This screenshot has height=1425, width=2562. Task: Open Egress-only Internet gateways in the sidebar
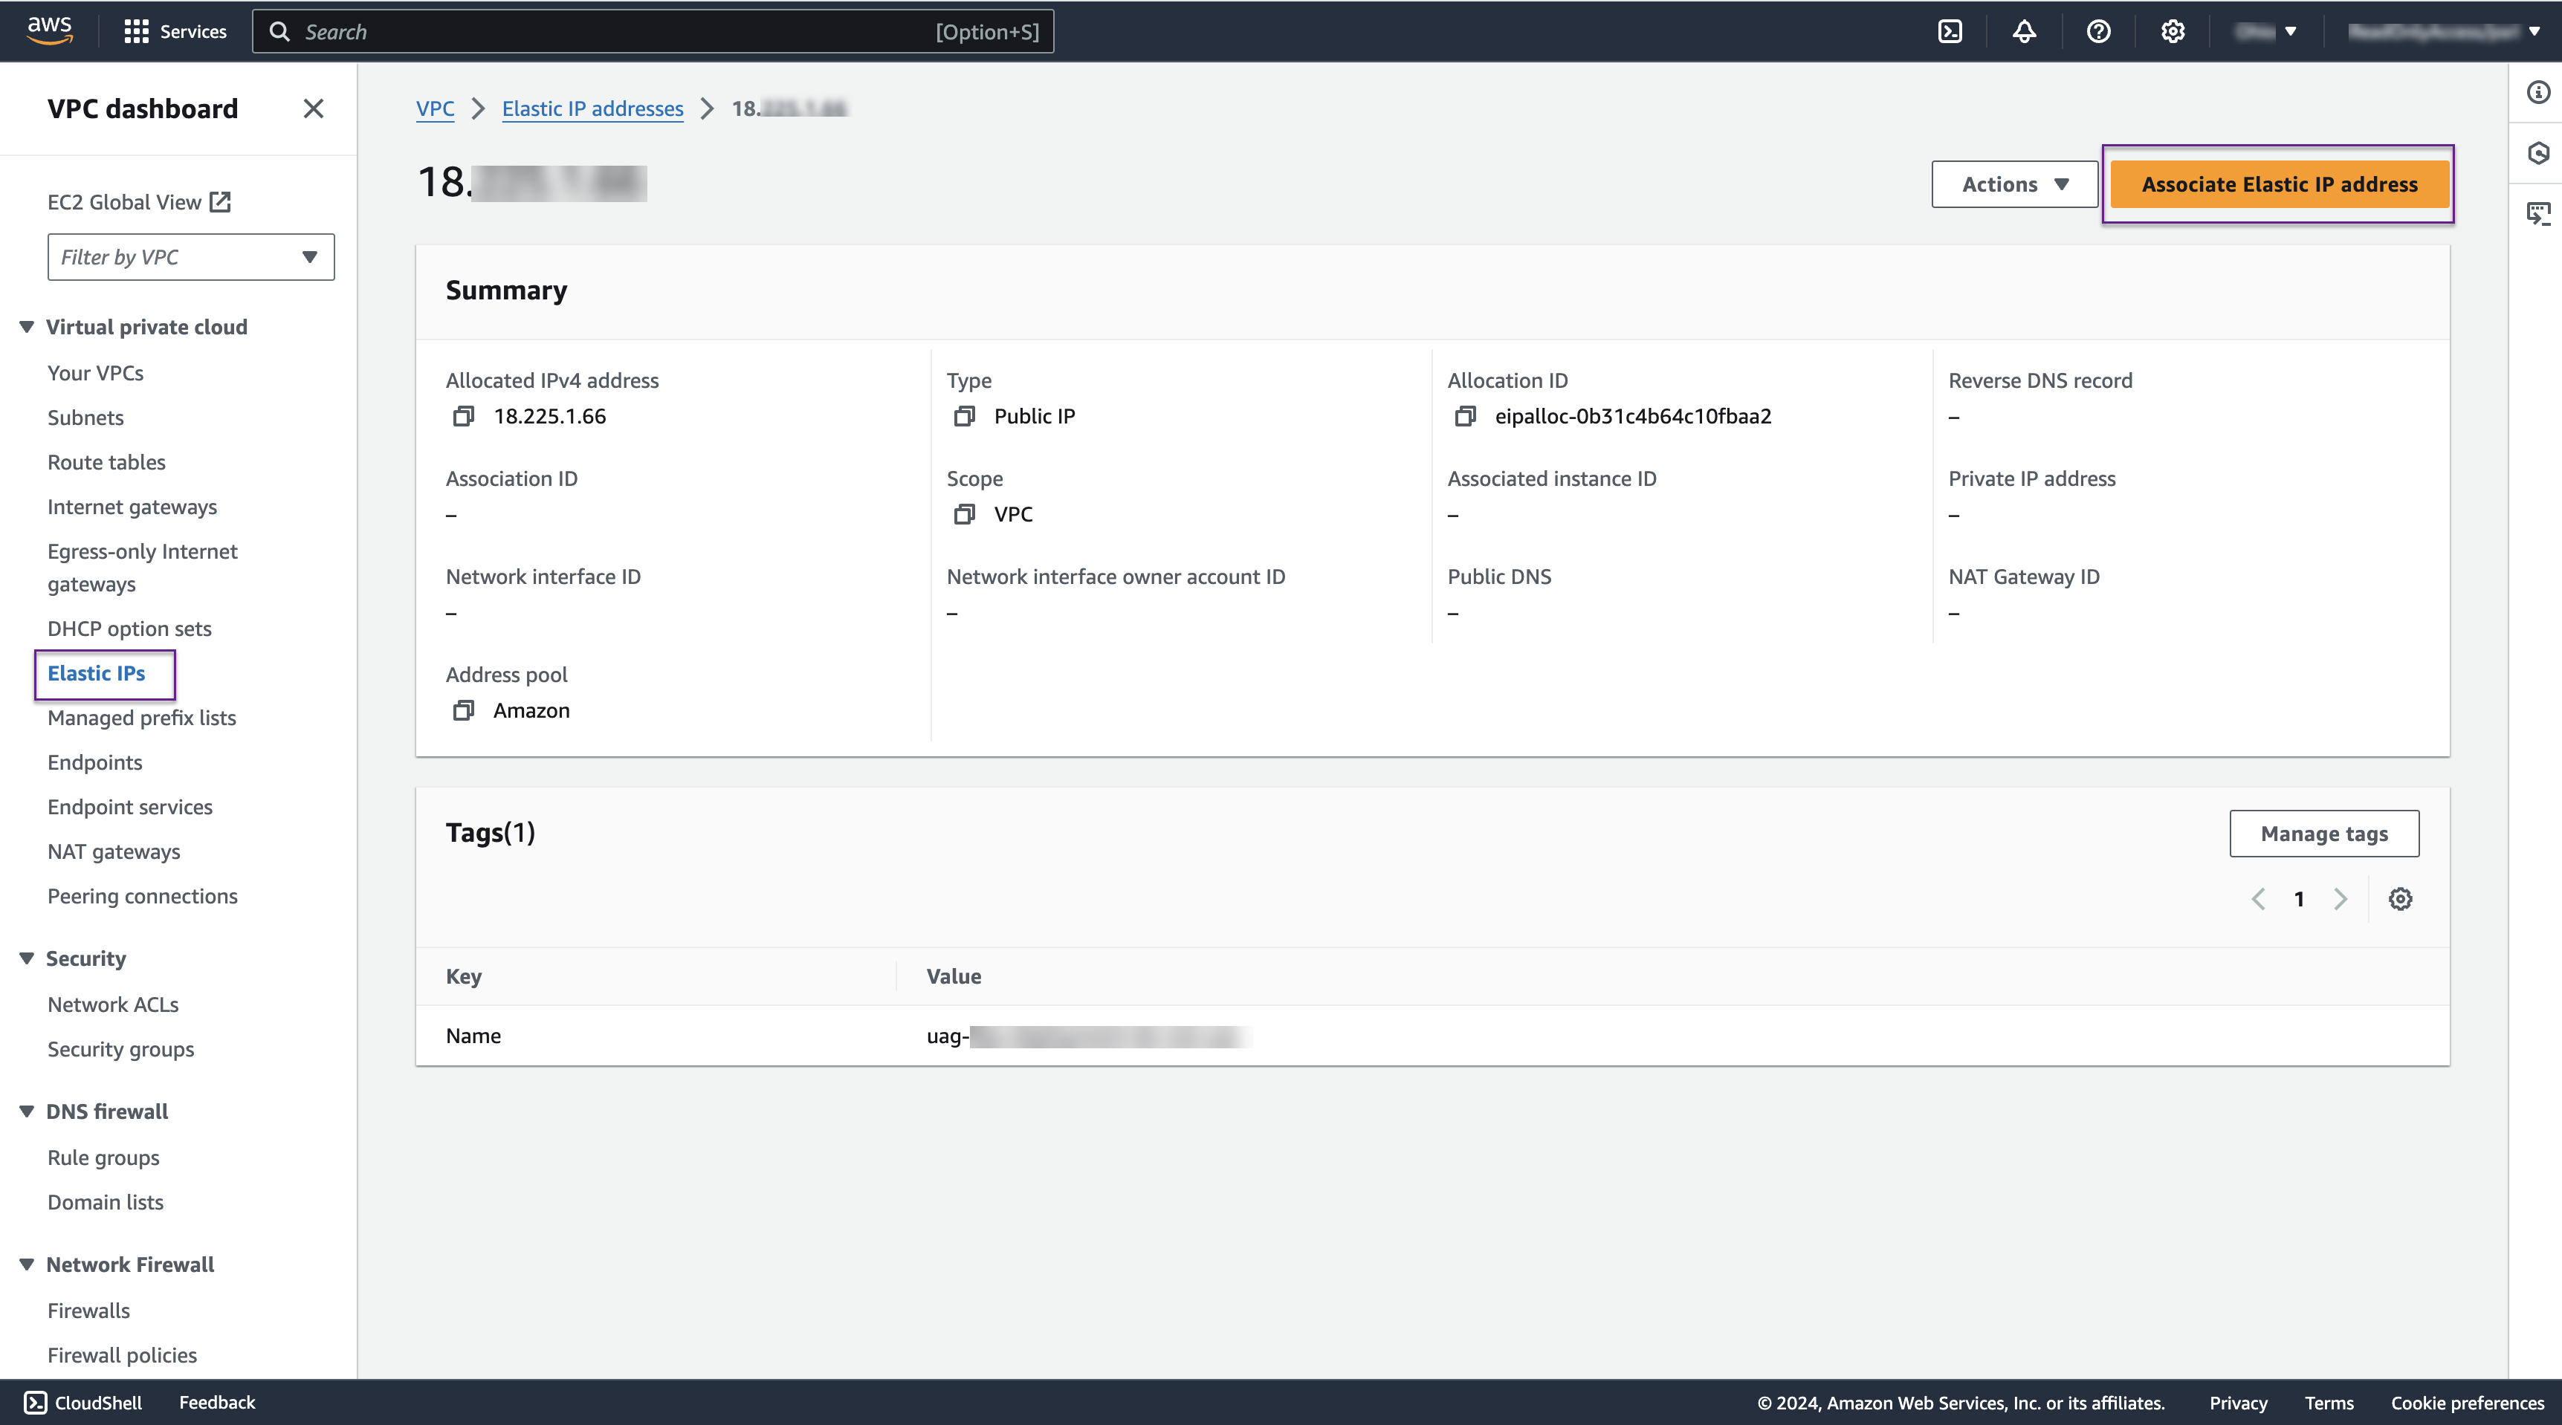(x=142, y=568)
